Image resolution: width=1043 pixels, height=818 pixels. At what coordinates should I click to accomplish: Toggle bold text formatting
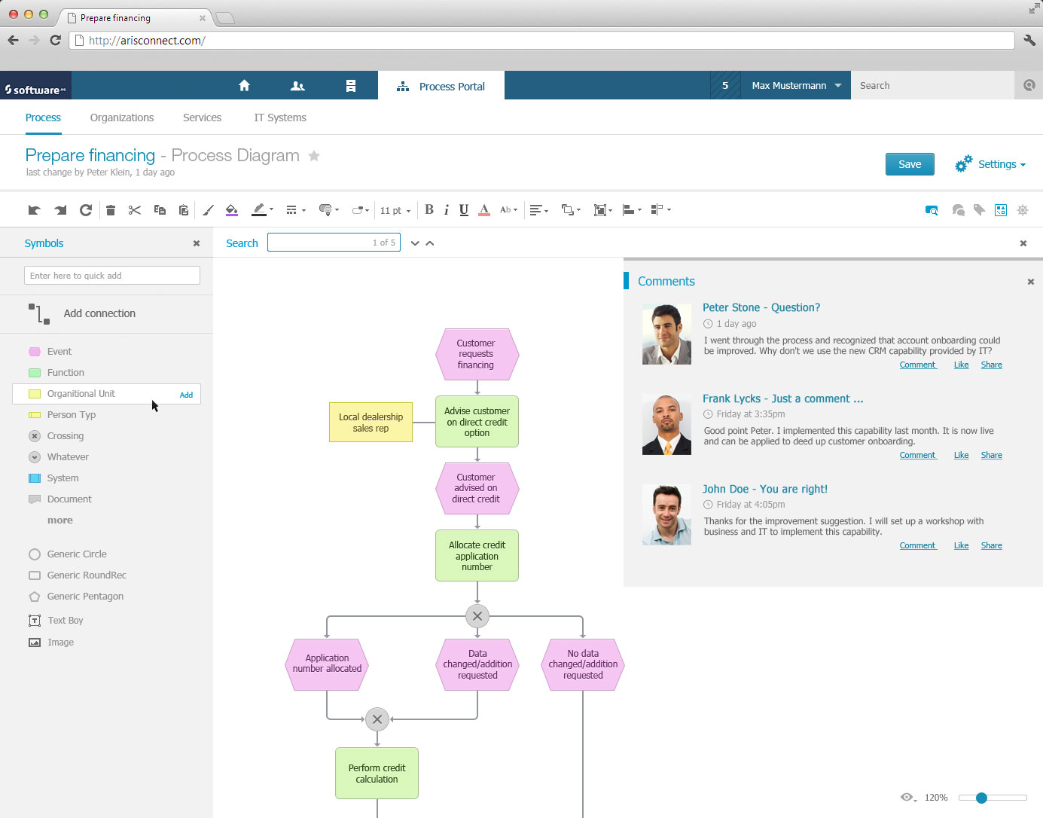tap(429, 210)
